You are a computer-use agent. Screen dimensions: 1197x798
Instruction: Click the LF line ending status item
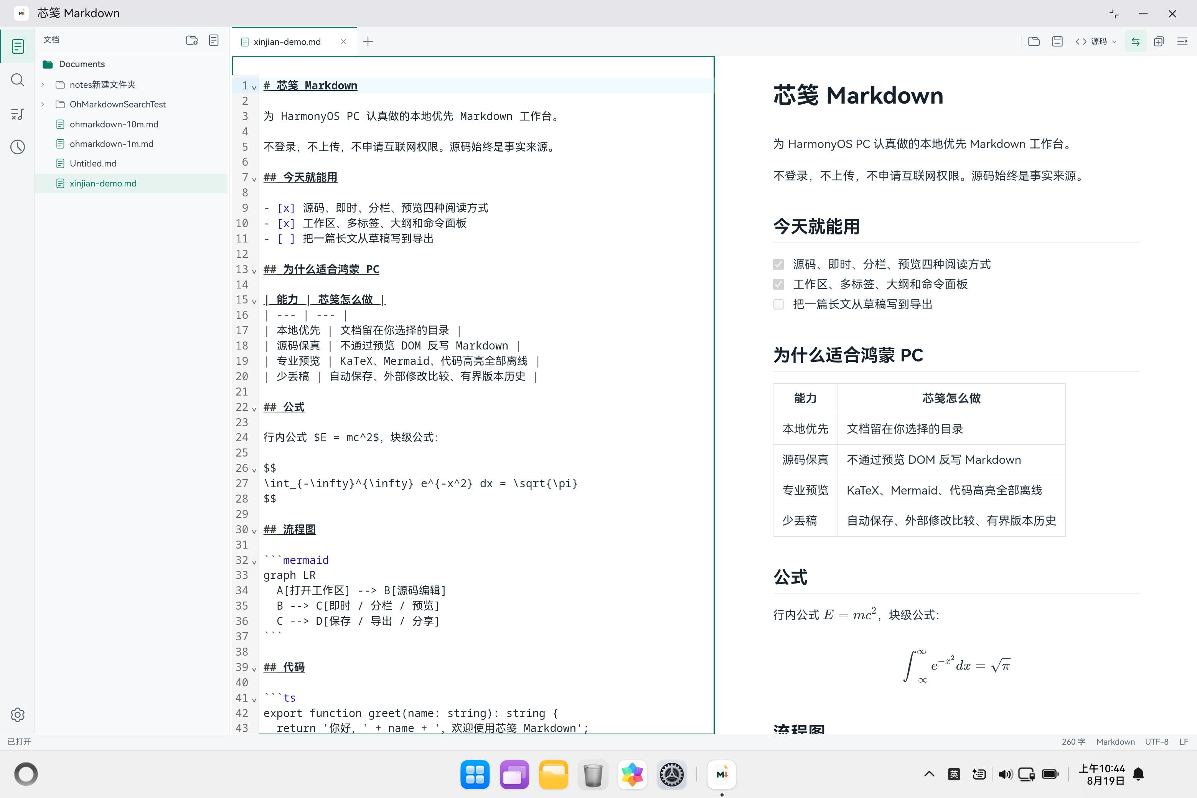(x=1183, y=742)
